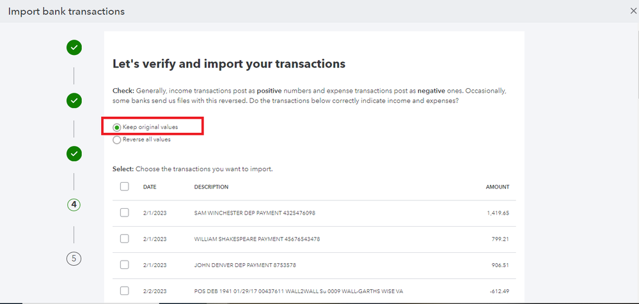This screenshot has height=304, width=639.
Task: Check the John Denver transaction checkbox
Action: coord(124,264)
